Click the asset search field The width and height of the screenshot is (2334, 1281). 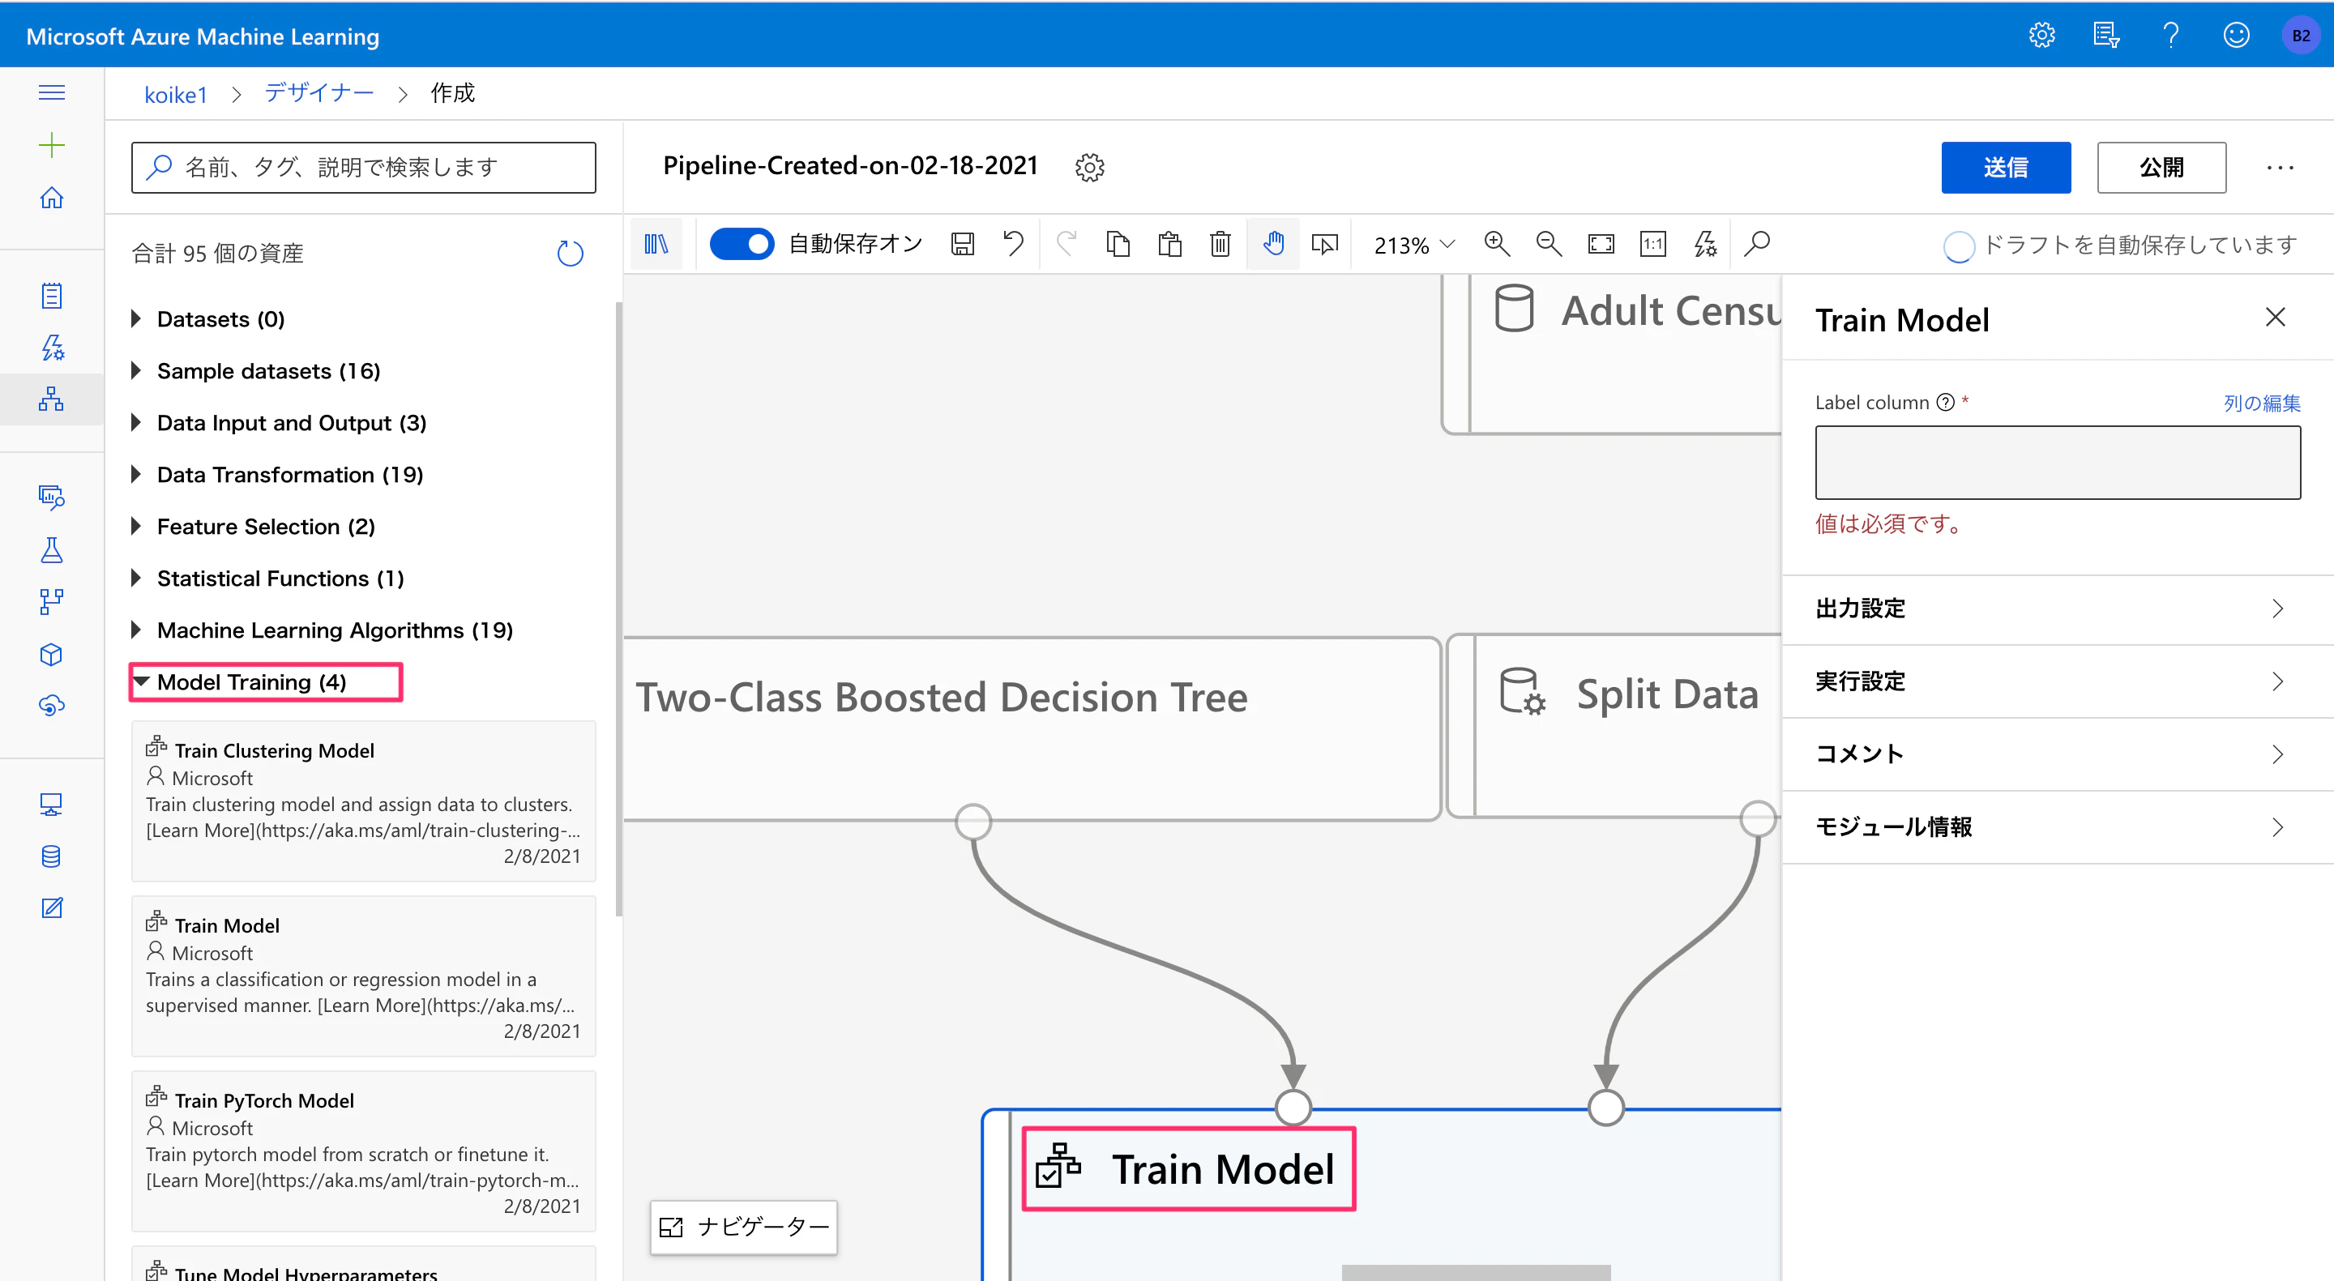click(363, 168)
